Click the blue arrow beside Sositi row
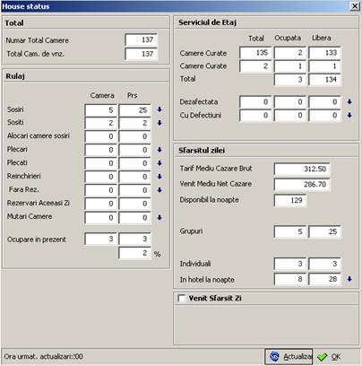 pos(159,123)
